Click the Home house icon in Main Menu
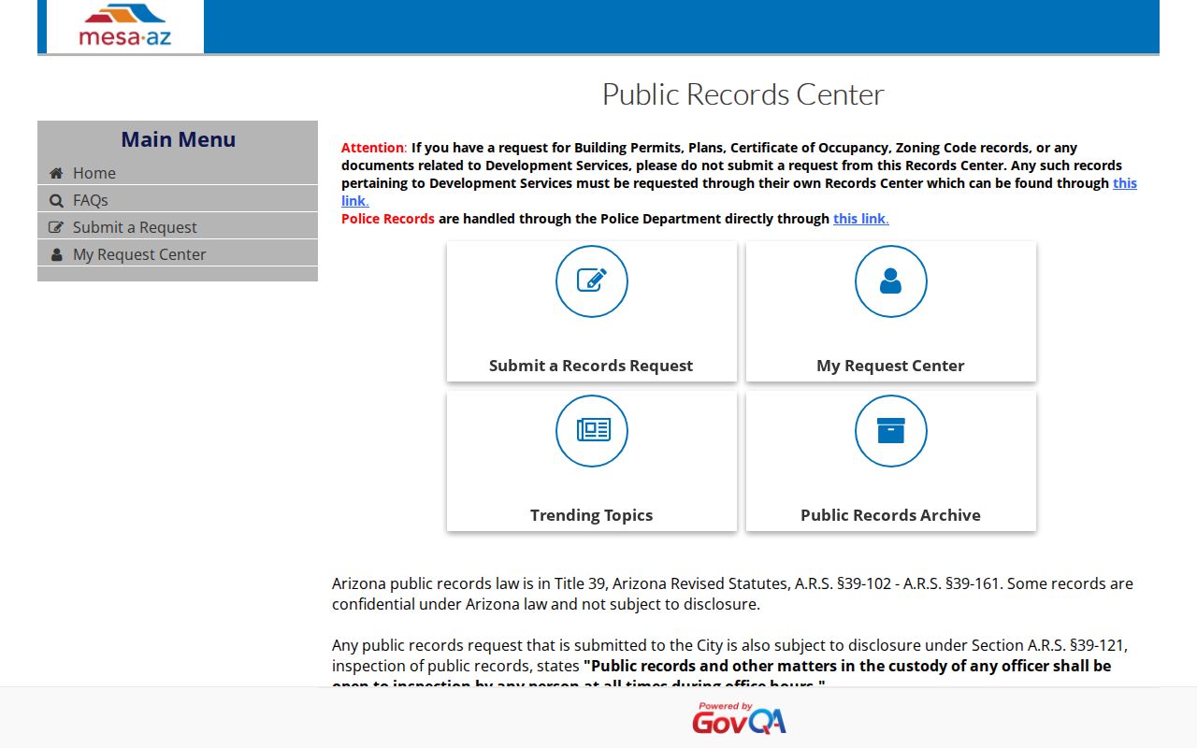This screenshot has width=1197, height=748. [56, 173]
